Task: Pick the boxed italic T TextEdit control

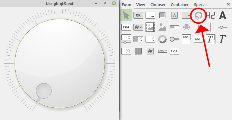Action: (x=210, y=39)
